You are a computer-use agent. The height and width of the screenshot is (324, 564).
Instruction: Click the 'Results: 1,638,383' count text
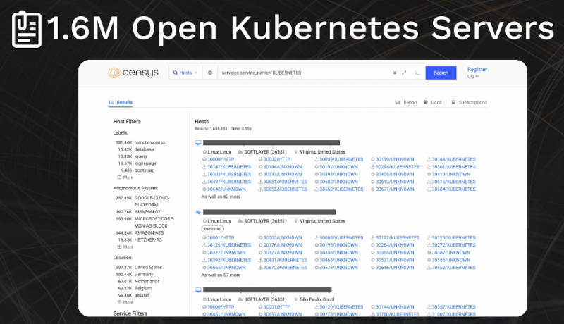click(x=211, y=129)
